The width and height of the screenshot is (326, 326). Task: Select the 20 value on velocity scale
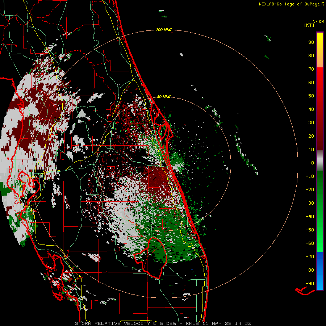click(311, 136)
